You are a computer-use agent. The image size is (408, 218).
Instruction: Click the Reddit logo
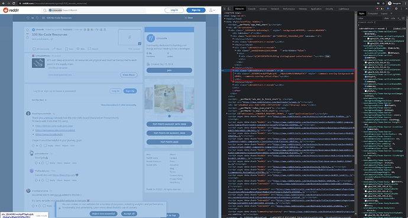click(11, 10)
